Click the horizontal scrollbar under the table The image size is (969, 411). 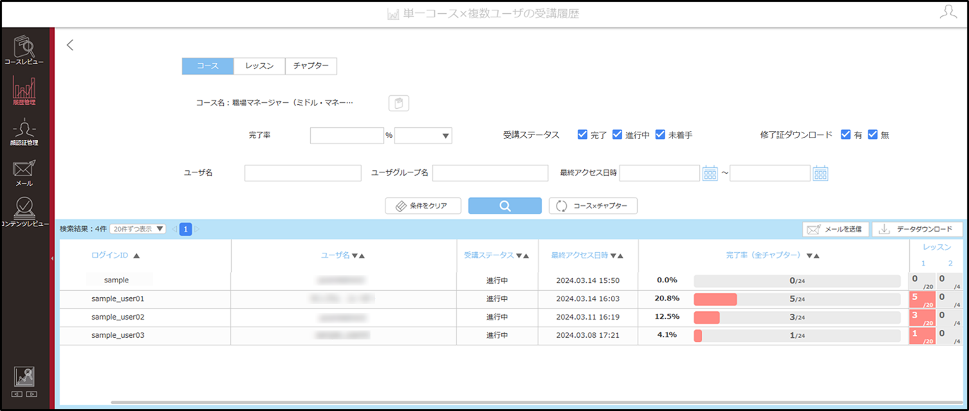click(x=536, y=403)
